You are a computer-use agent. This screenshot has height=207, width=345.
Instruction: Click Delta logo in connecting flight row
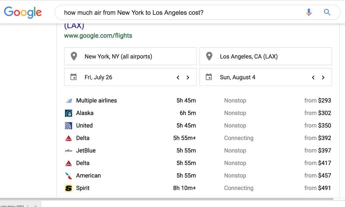69,138
